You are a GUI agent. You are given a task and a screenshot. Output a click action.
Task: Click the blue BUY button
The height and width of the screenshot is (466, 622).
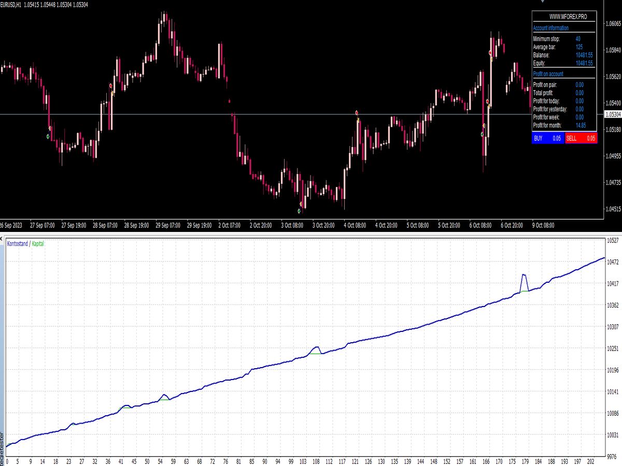coord(547,138)
